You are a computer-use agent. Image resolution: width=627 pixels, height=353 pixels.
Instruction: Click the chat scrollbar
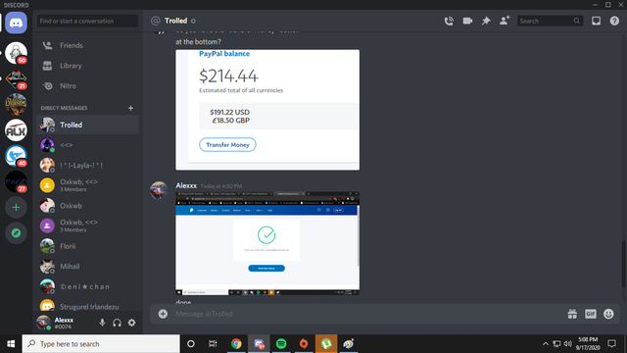(623, 264)
